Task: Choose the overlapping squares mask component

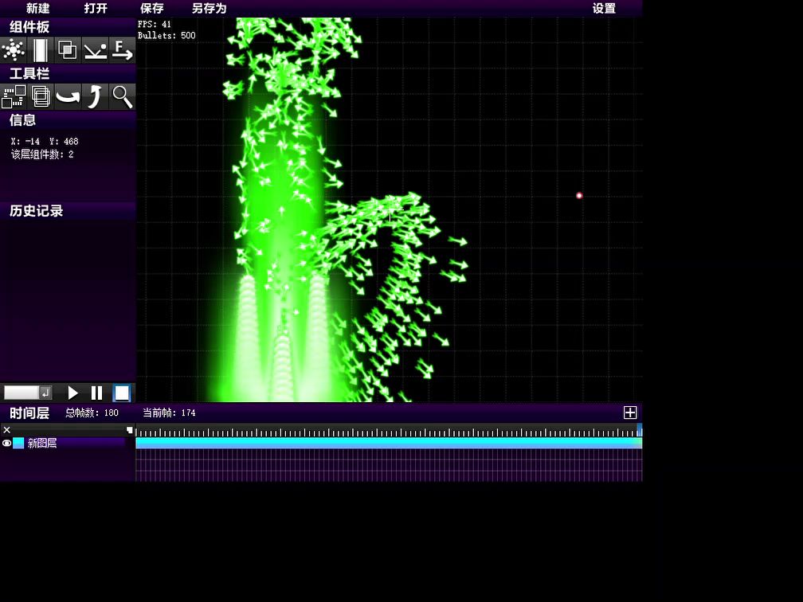Action: [68, 50]
